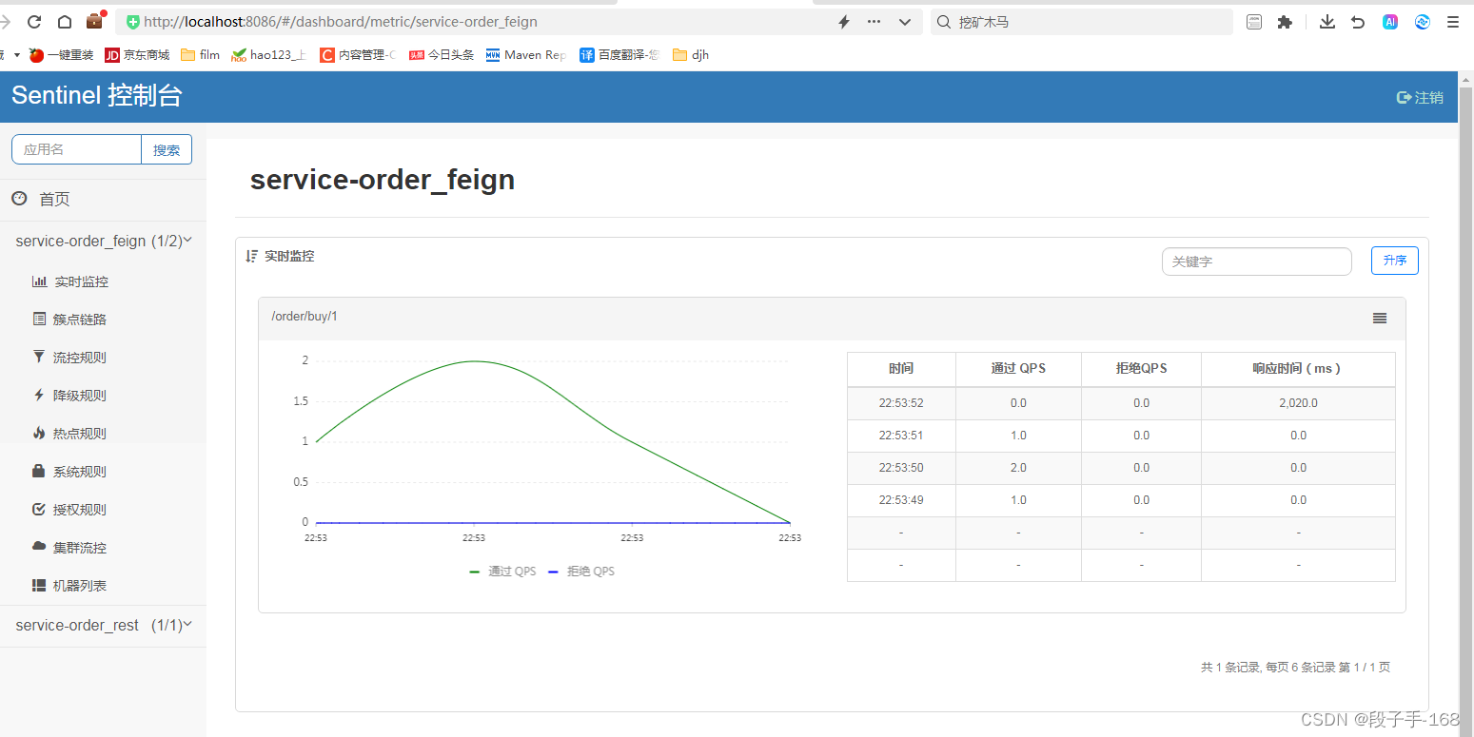The width and height of the screenshot is (1474, 737).
Task: Focus the 关键字 filter field
Action: point(1257,262)
